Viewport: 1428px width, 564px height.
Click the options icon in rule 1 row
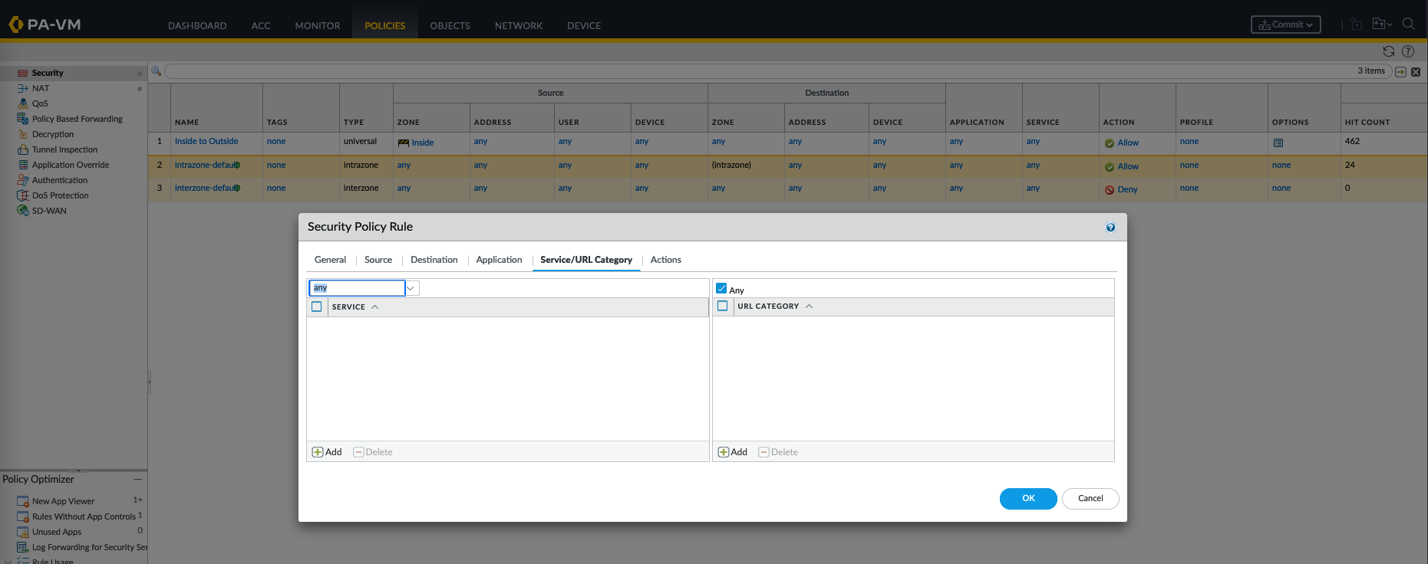pos(1278,143)
